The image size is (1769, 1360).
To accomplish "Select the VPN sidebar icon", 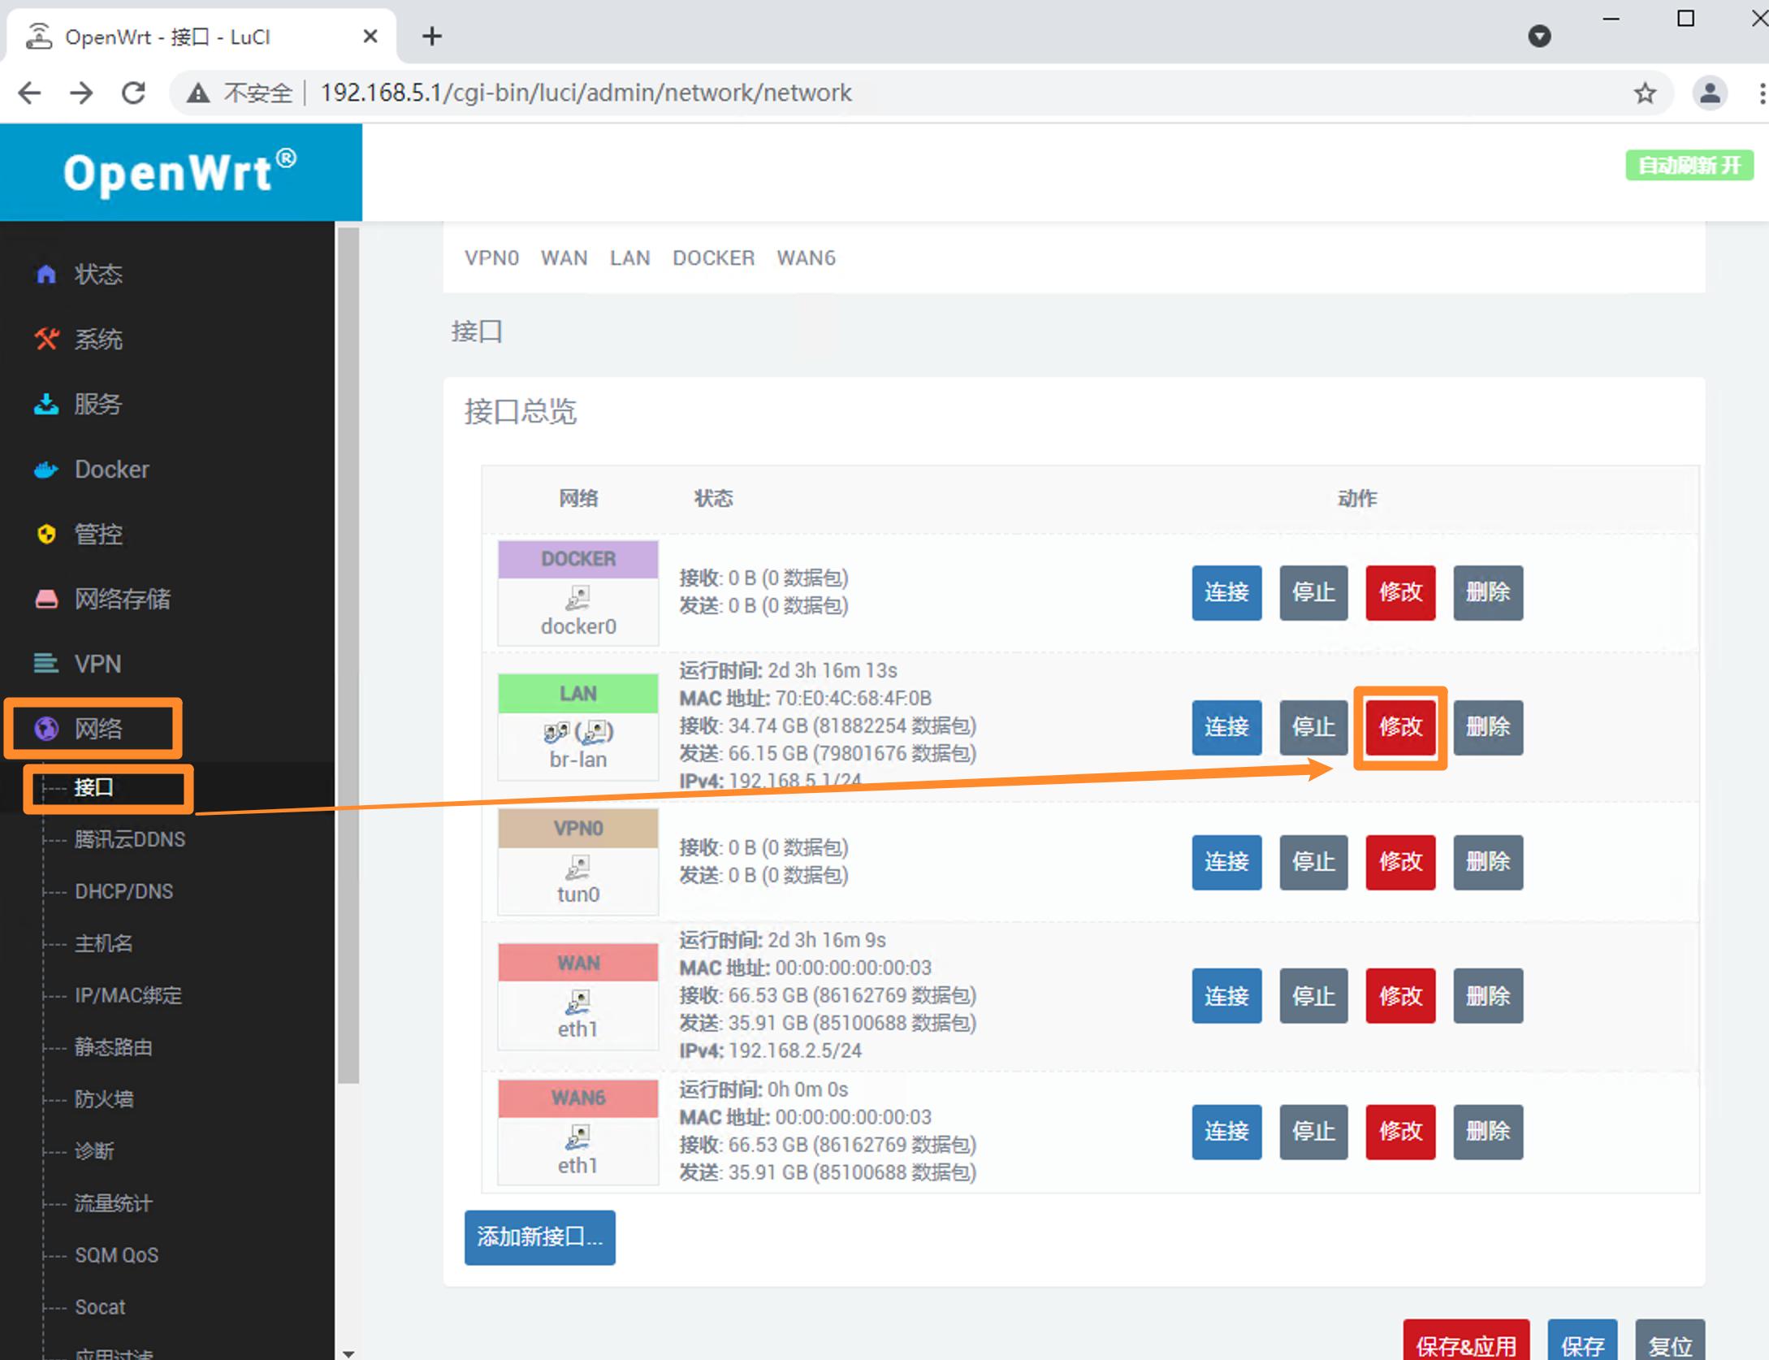I will 46,664.
